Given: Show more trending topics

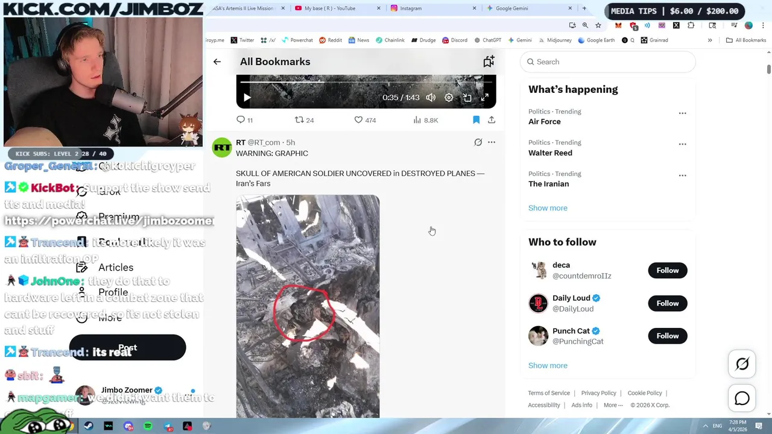Looking at the screenshot, I should coord(548,208).
